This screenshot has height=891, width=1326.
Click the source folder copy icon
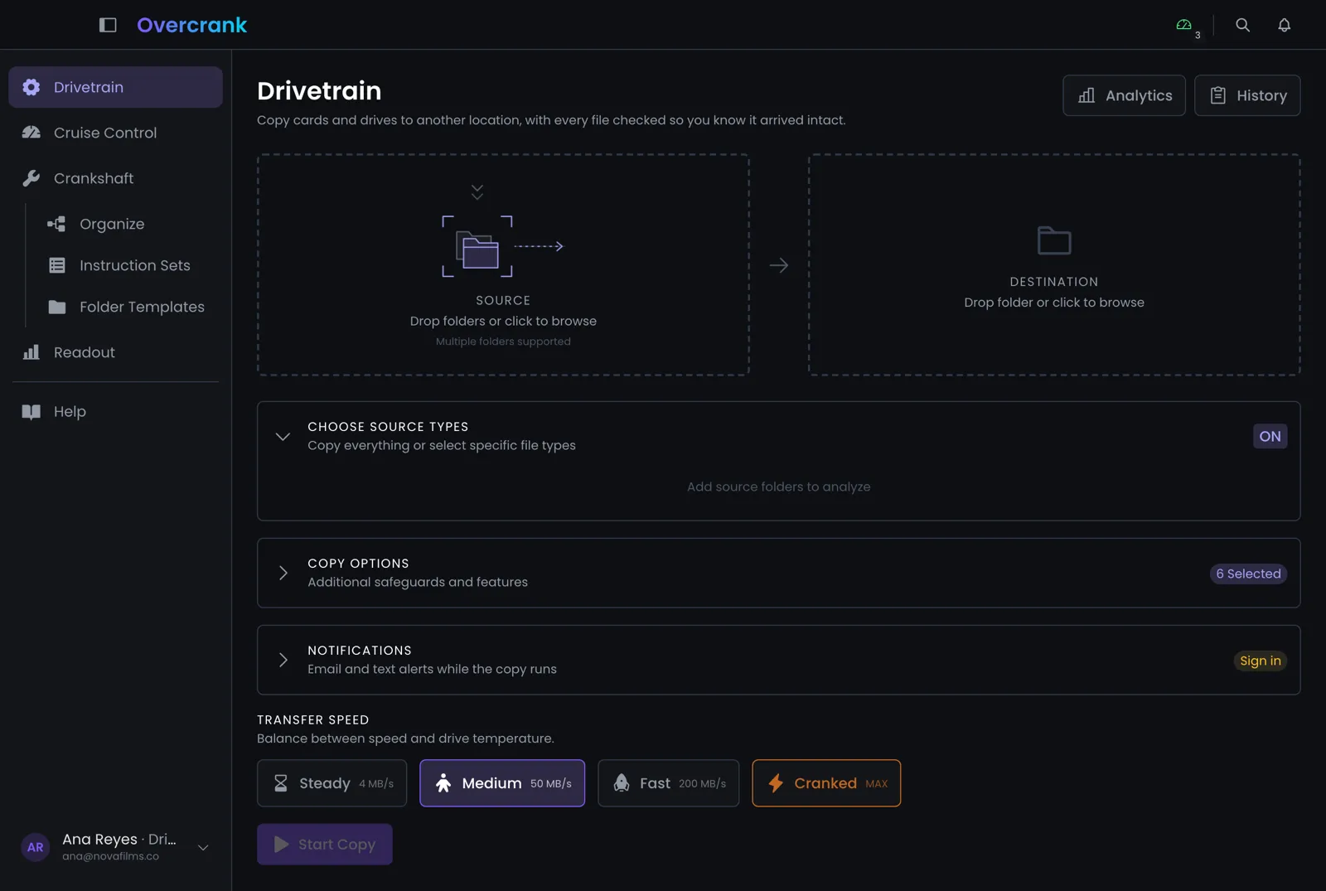point(478,248)
